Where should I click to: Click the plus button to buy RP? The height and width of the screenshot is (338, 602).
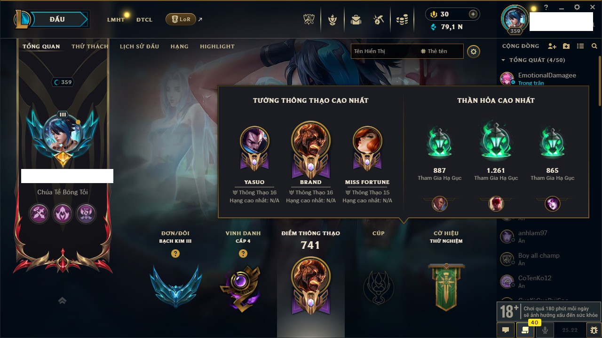[x=473, y=14]
